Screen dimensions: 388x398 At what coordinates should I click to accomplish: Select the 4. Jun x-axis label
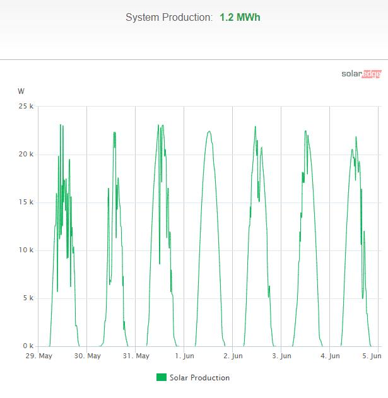pyautogui.click(x=329, y=356)
